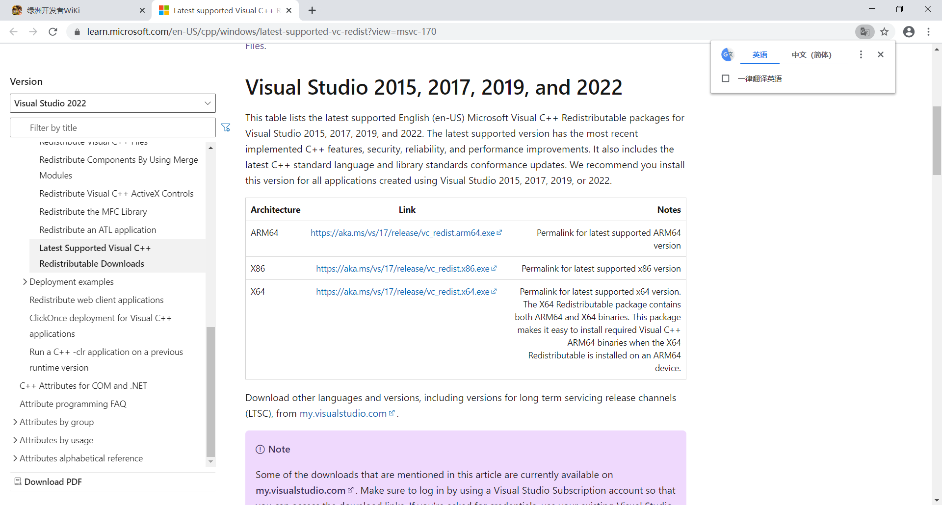Switch to the 绿洲开发者WiKi tab
This screenshot has height=505, width=942.
(x=76, y=10)
